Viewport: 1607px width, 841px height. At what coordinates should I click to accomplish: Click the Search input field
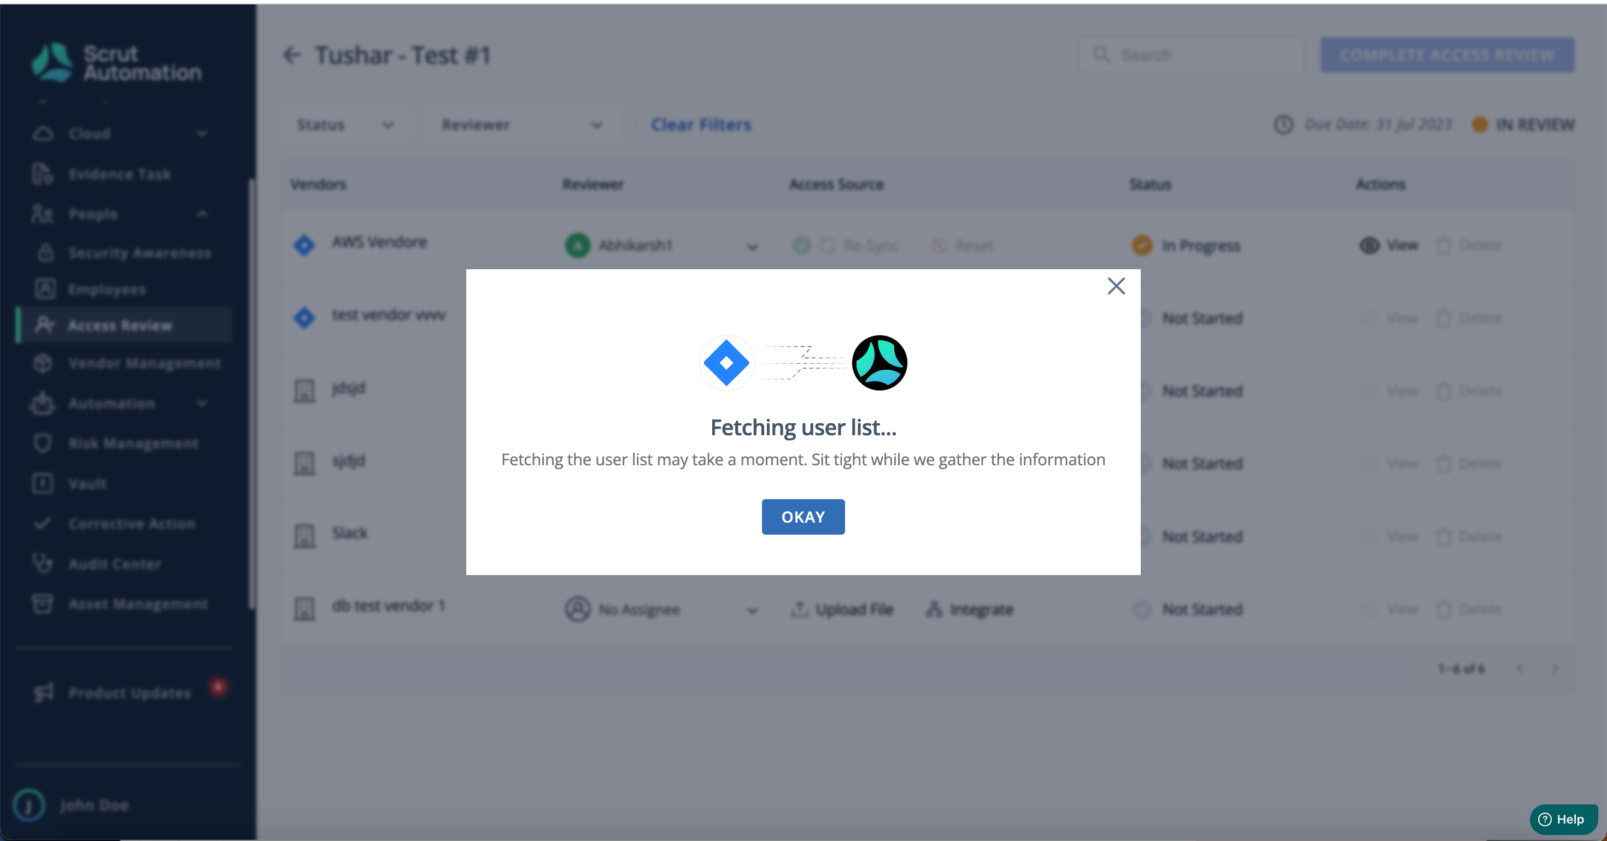[1192, 55]
